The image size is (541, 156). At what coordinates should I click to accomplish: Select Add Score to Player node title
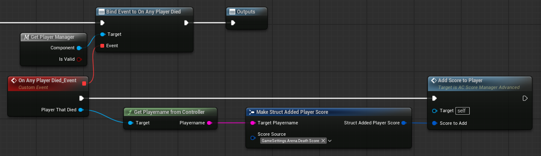(x=460, y=81)
